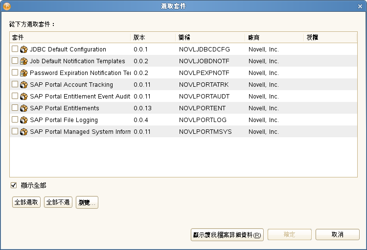This screenshot has width=367, height=250.
Task: Check the JDBC Default Configuration checkbox
Action: [15, 49]
